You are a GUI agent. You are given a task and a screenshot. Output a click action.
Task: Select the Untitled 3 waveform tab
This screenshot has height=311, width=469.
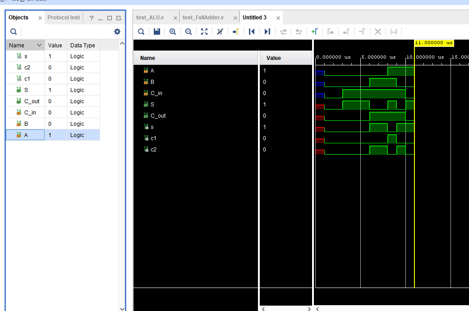coord(254,17)
